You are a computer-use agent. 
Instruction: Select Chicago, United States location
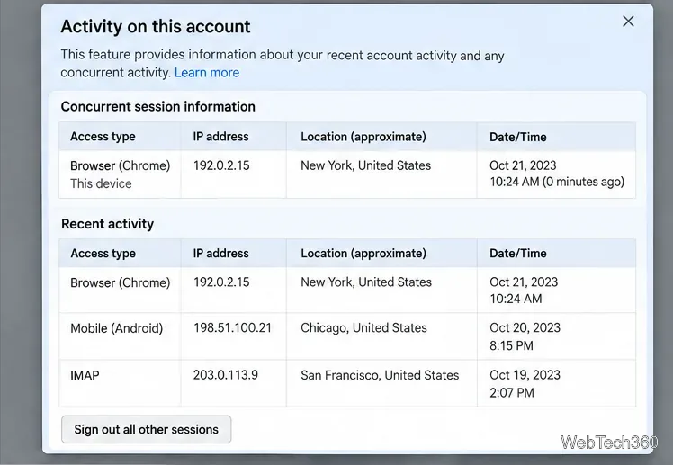(363, 327)
